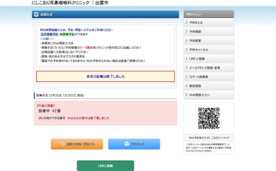Image resolution: width=276 pixels, height=171 pixels.
Task: Click the ＜お願い＞ line
Action: [47, 39]
